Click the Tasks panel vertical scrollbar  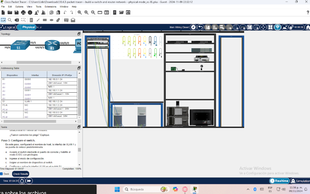tap(79, 150)
